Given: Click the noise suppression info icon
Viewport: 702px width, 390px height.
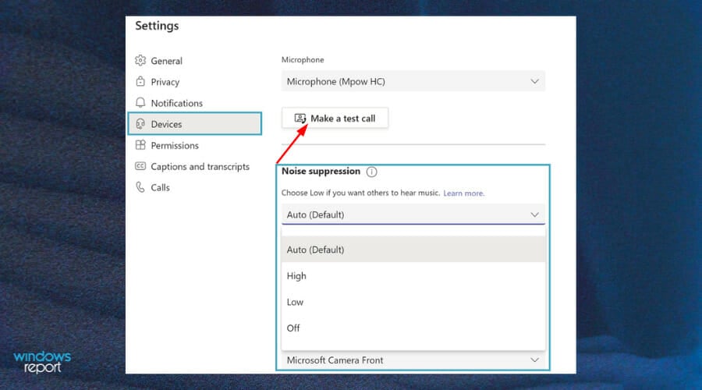Looking at the screenshot, I should tap(372, 172).
